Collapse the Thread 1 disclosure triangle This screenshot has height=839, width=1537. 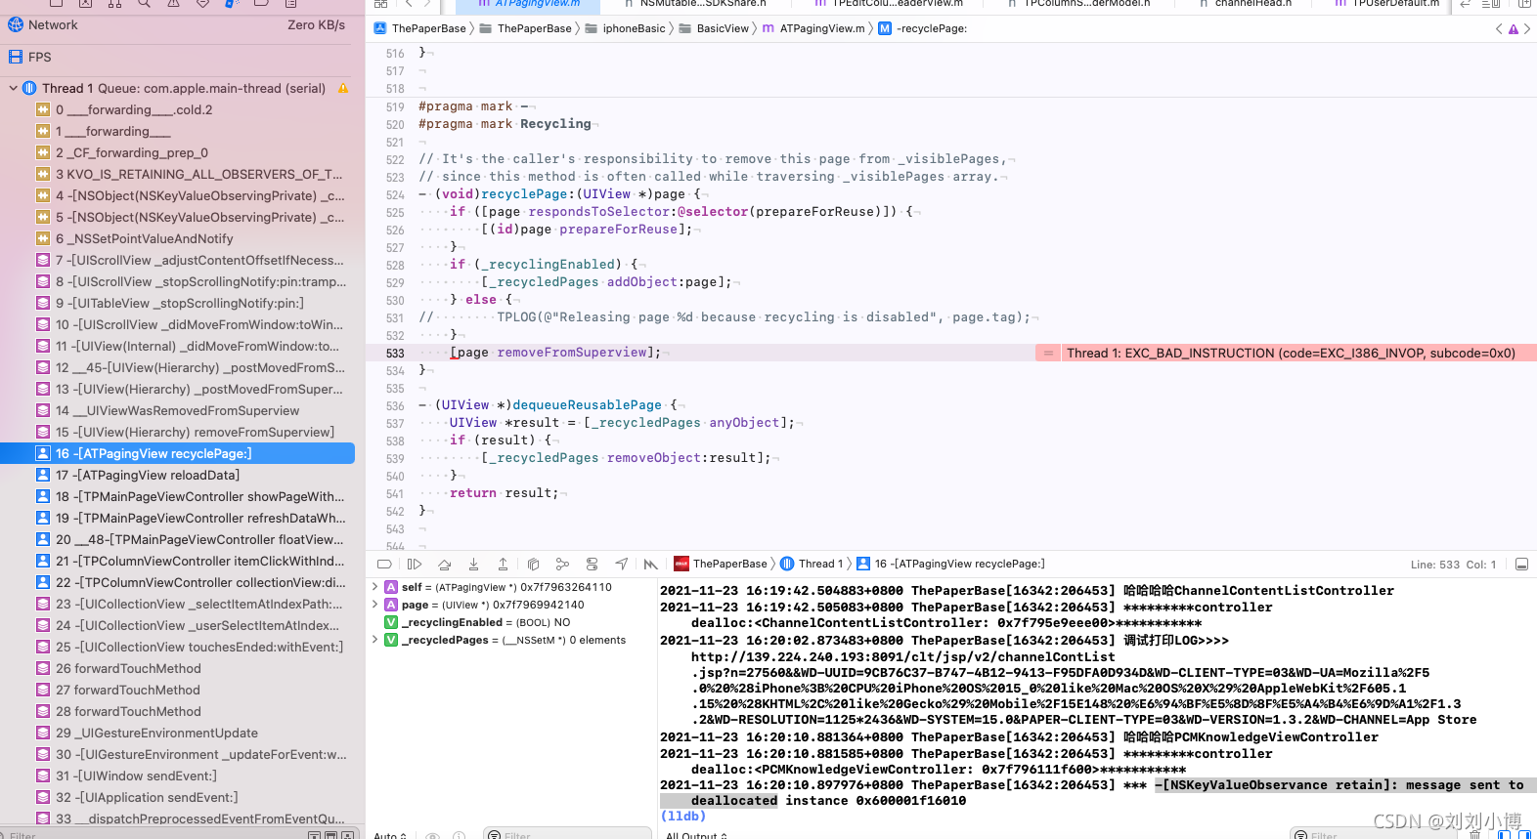(x=13, y=88)
